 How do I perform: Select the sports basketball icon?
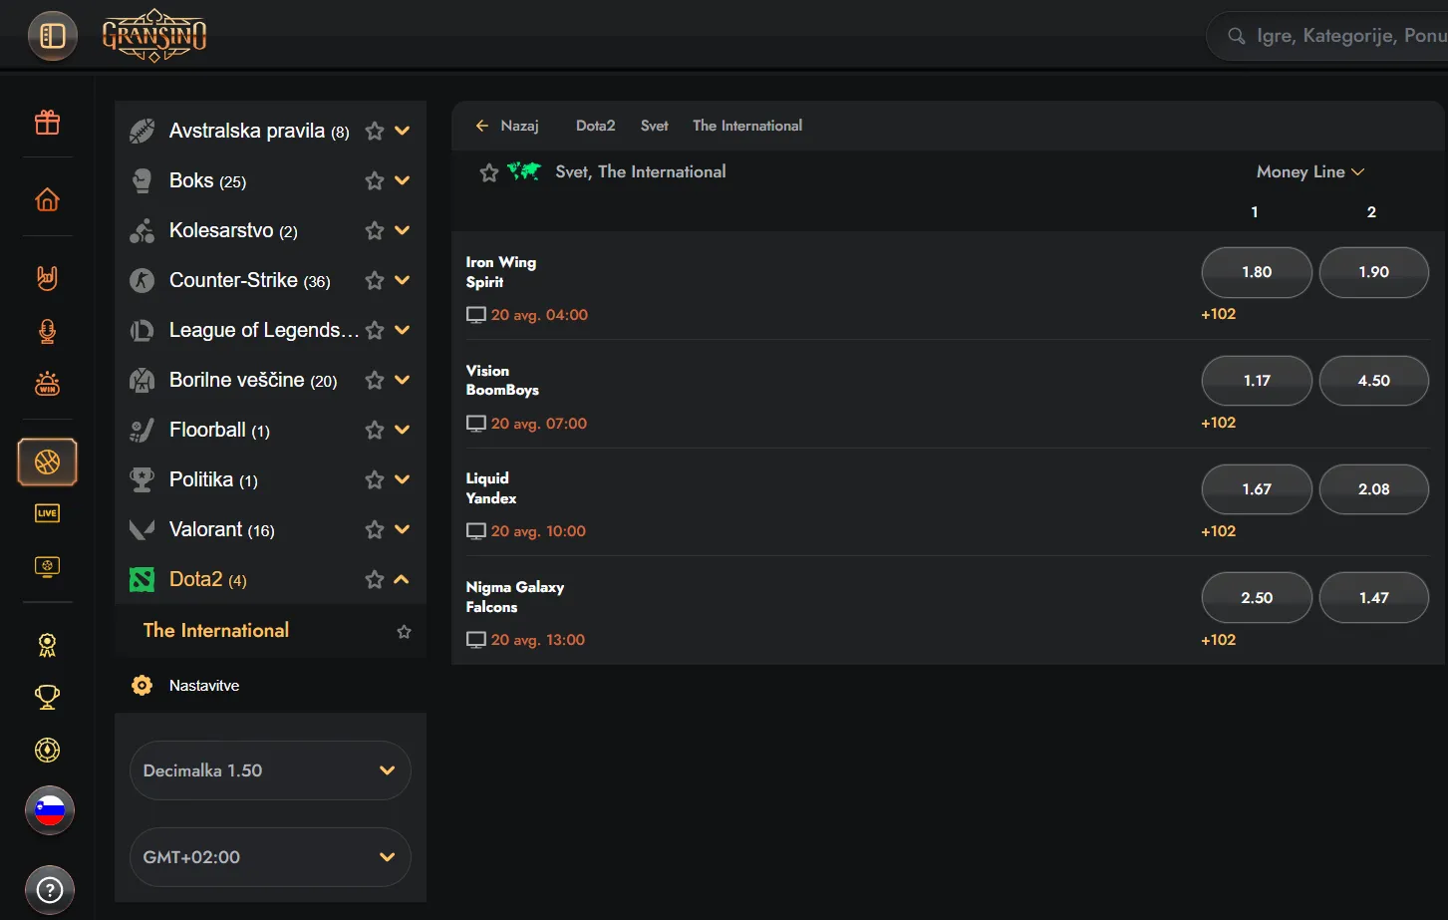pos(47,461)
